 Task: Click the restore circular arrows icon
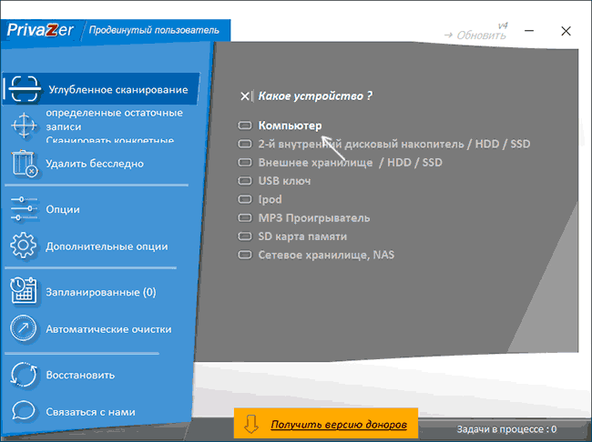coord(24,375)
